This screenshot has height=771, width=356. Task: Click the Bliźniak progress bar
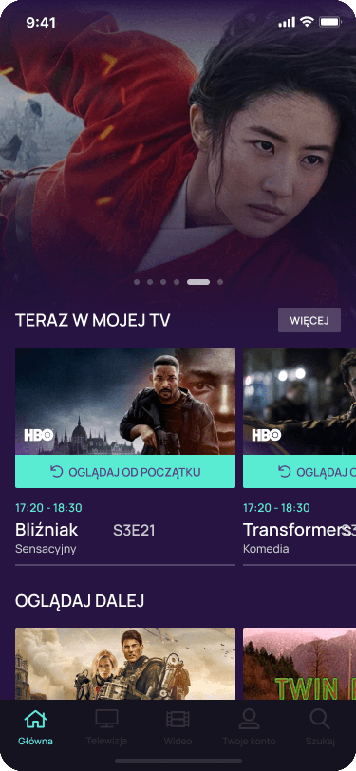125,565
